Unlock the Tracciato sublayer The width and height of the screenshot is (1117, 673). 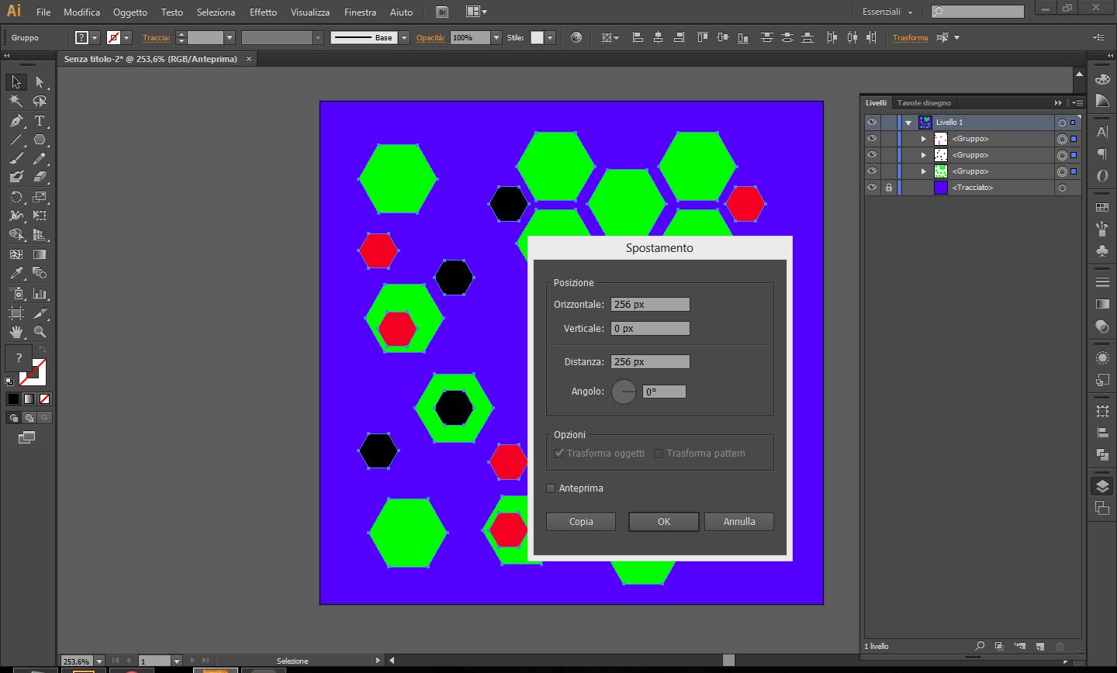click(889, 188)
